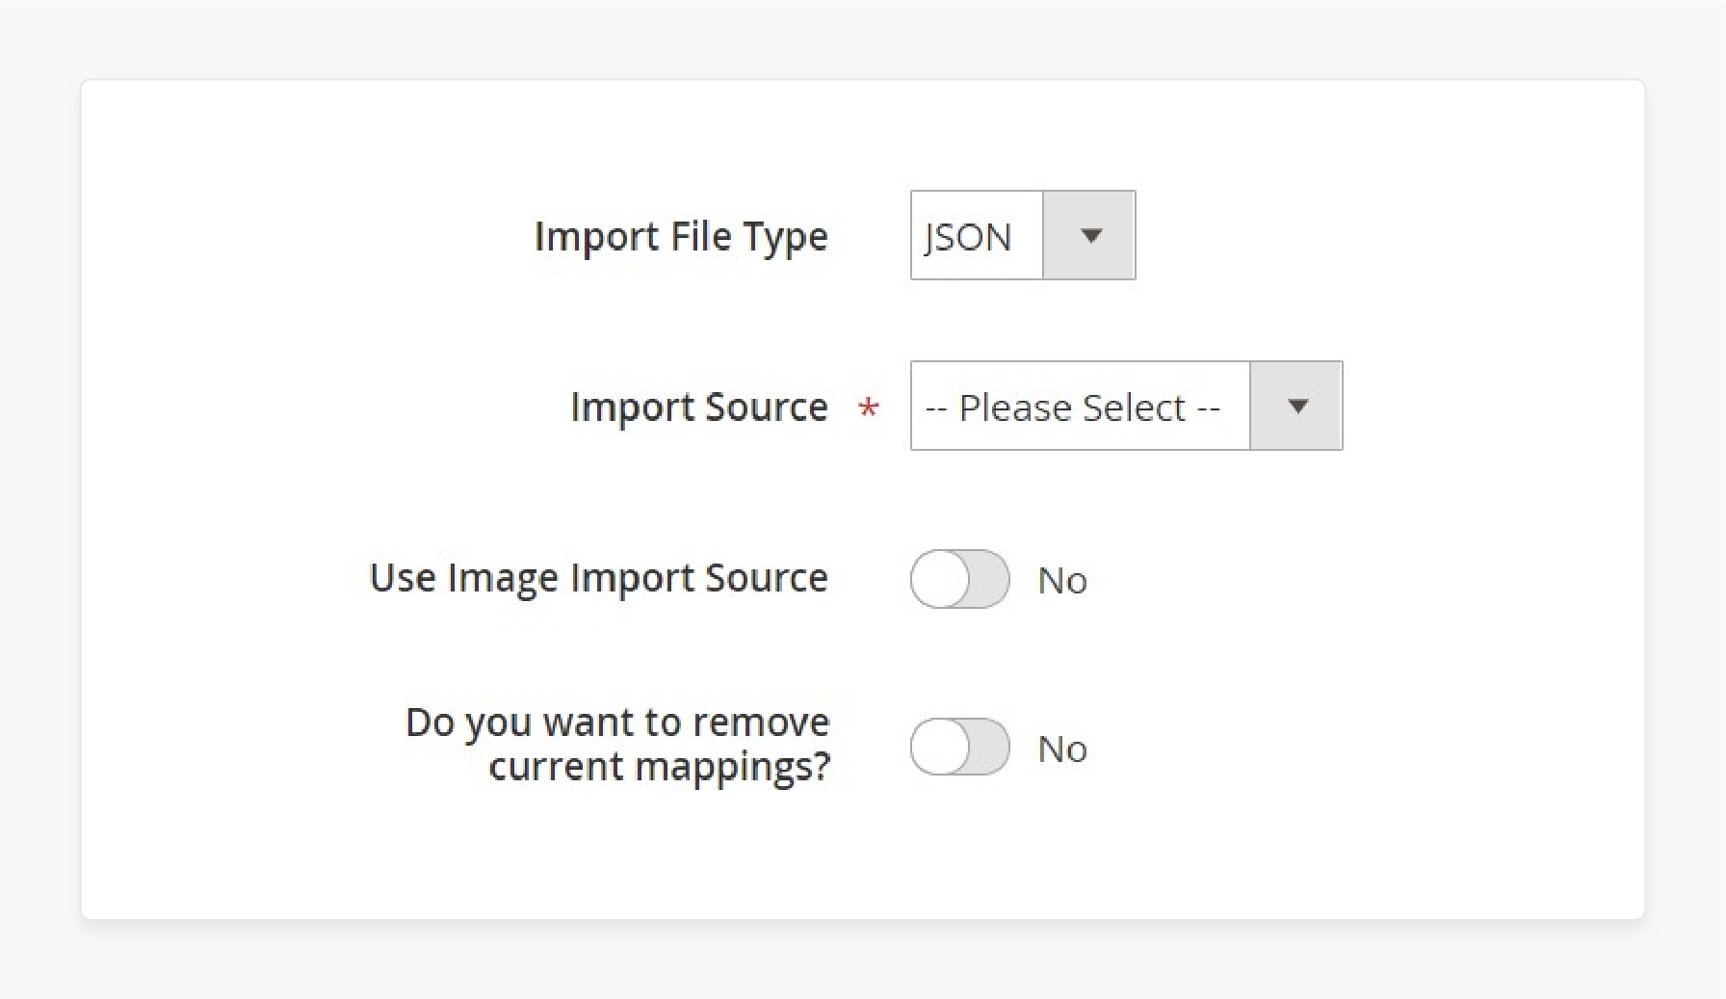Click the Import Source label
Image resolution: width=1726 pixels, height=999 pixels.
pyautogui.click(x=699, y=407)
